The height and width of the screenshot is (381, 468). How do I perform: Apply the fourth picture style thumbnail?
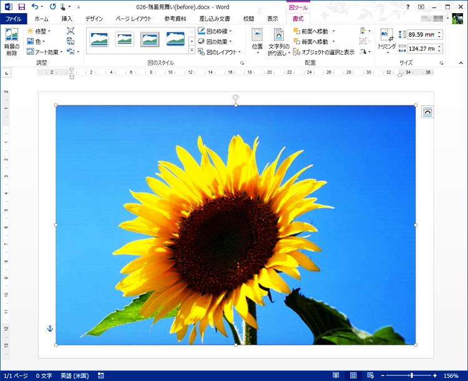pos(175,39)
